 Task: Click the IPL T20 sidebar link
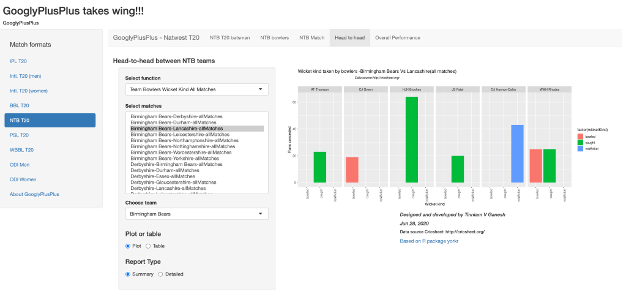pos(18,61)
